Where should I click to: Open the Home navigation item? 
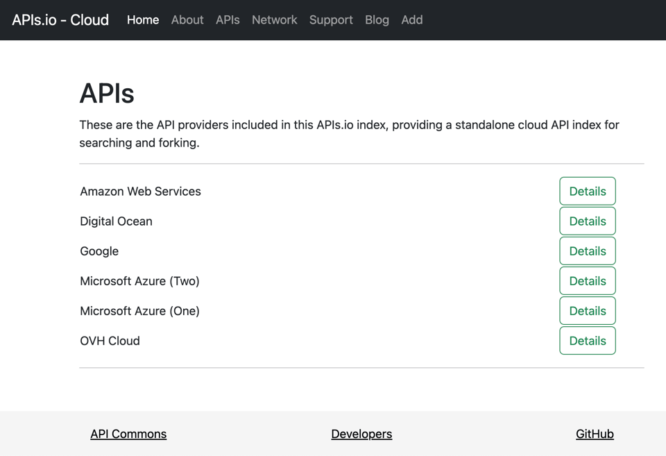pyautogui.click(x=143, y=20)
